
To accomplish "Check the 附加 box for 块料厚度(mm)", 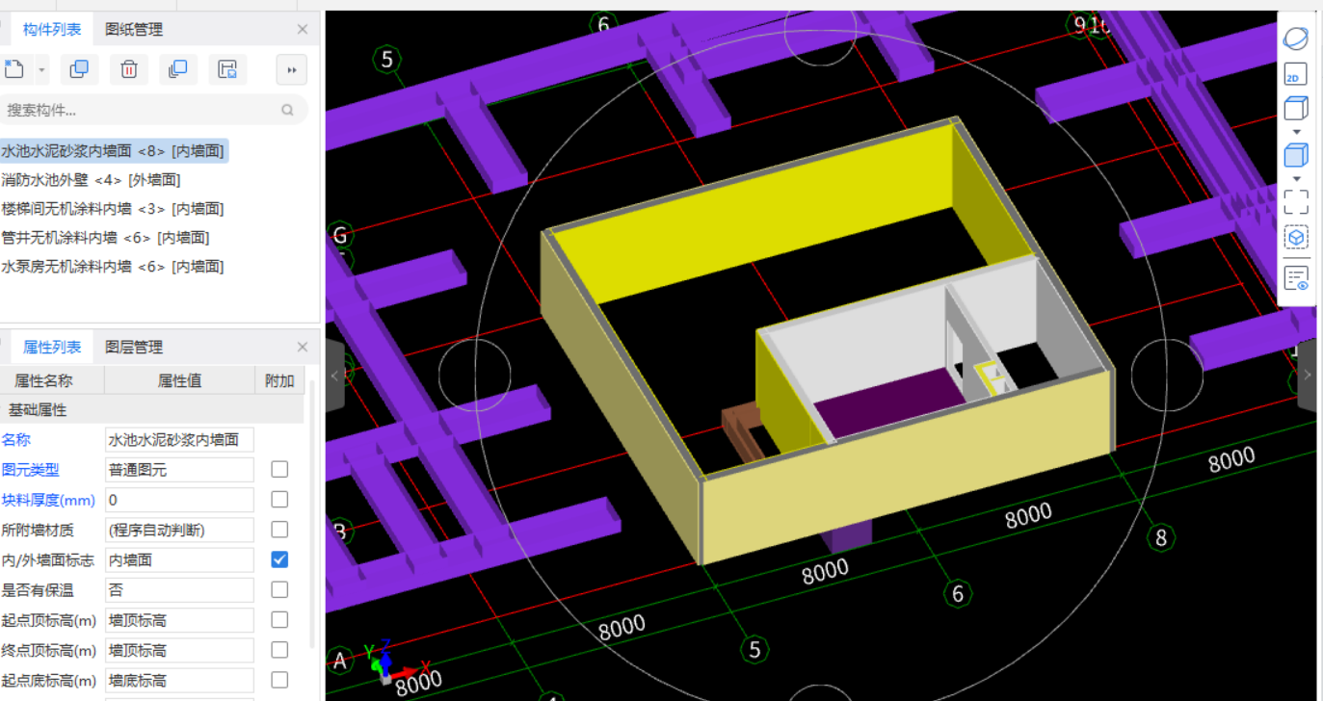I will tap(279, 499).
